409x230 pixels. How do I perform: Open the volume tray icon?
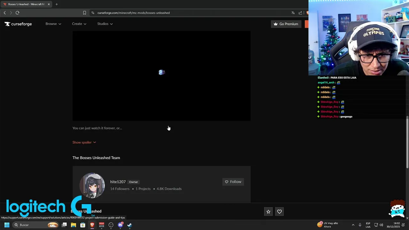click(381, 225)
